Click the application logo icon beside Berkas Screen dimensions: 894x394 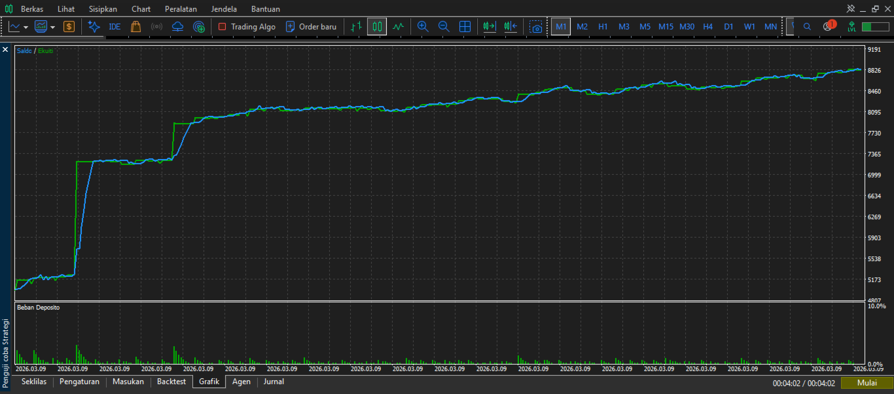click(x=9, y=9)
